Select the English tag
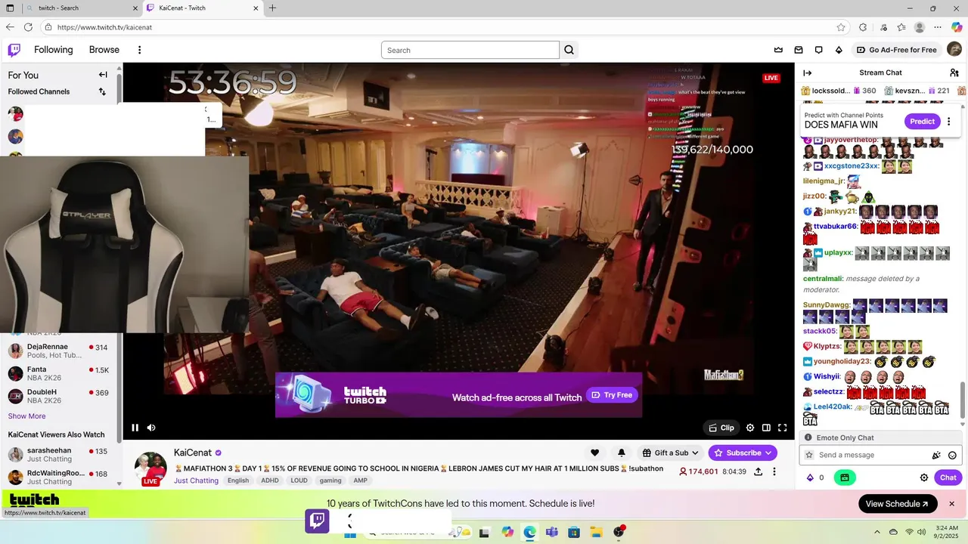 coord(238,481)
